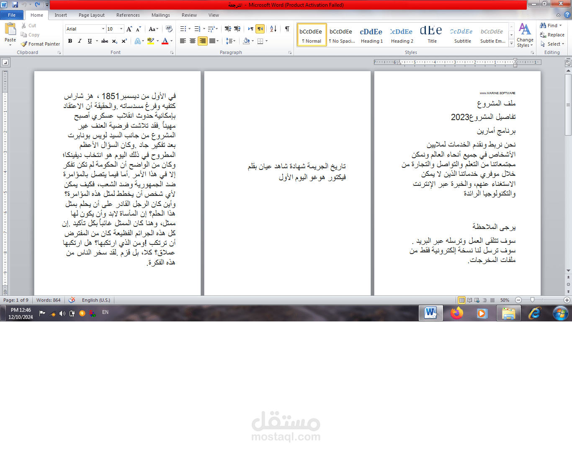Open Firefox from the taskbar
The height and width of the screenshot is (452, 572).
pyautogui.click(x=457, y=313)
